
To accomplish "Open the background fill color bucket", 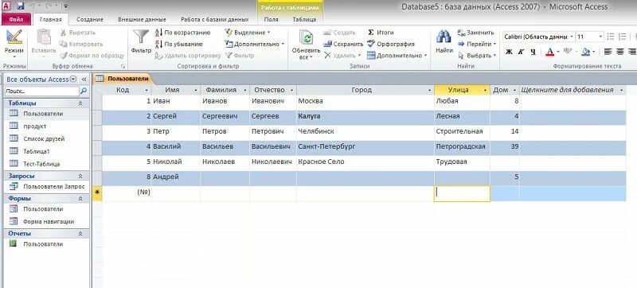I will coord(585,52).
